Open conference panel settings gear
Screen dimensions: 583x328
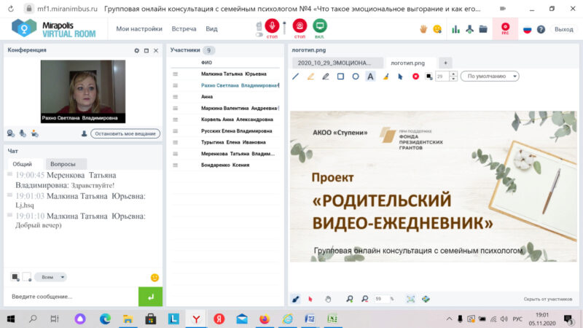pyautogui.click(x=136, y=50)
